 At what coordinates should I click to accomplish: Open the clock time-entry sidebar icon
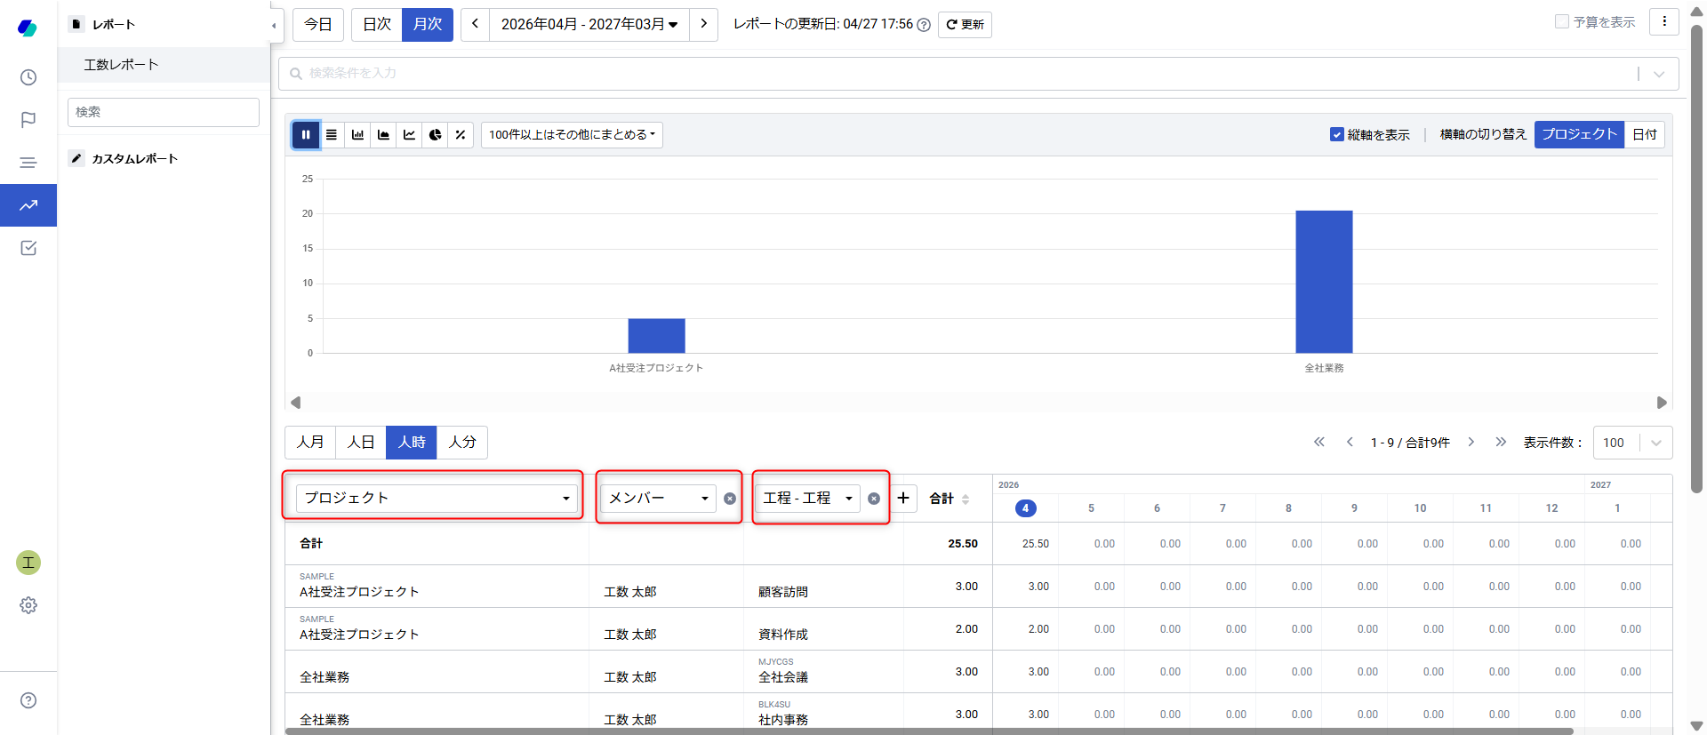click(28, 77)
